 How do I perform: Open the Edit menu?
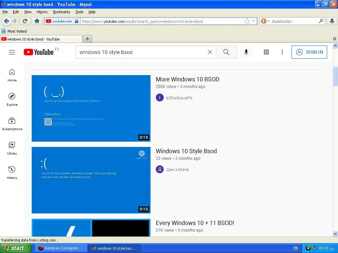click(16, 12)
